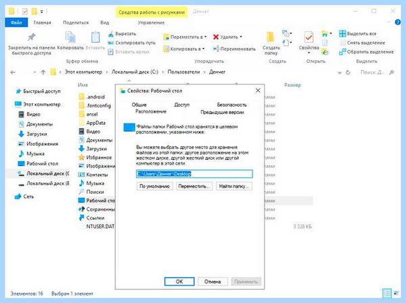Click the Explorer search box
This screenshot has height=303, width=406.
(x=377, y=73)
